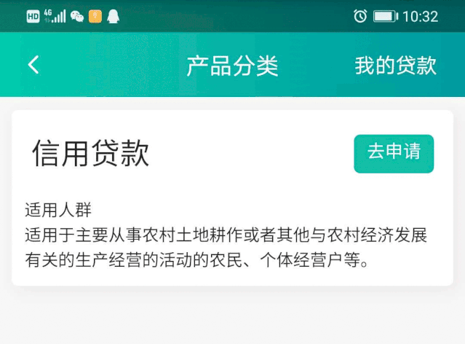Tap the 4G signal strength icon
The image size is (465, 344).
[x=55, y=16]
